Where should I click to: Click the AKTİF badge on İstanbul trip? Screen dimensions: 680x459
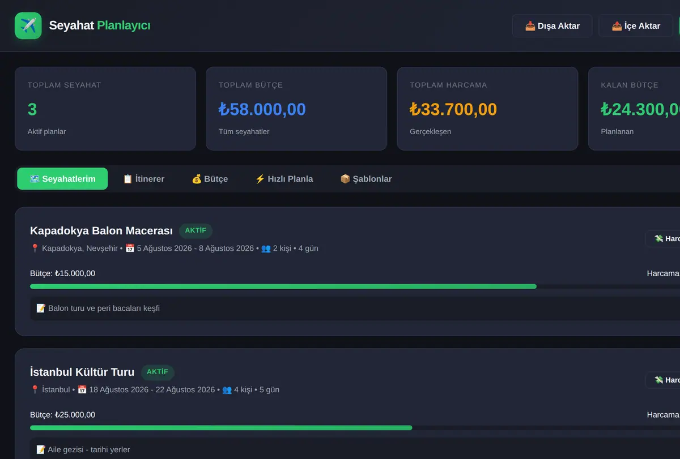(x=158, y=372)
